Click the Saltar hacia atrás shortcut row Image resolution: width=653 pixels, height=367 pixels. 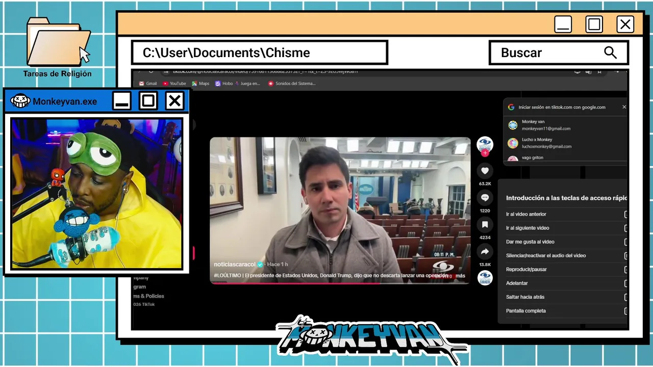coord(566,297)
